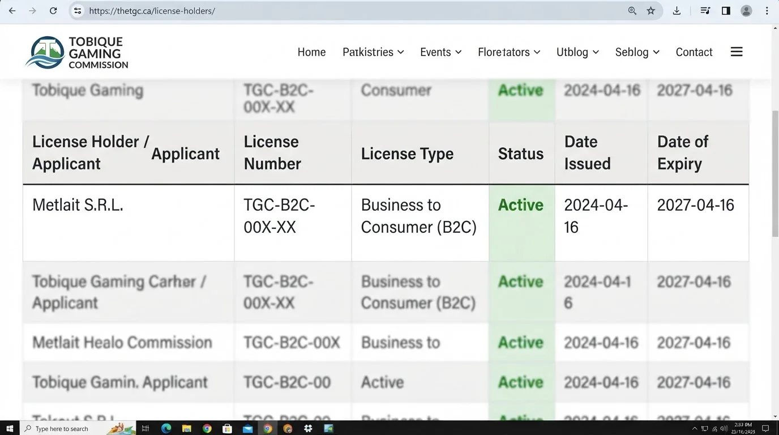Click Active status for Tobique Gaming Carher
Viewport: 779px width, 435px height.
pyautogui.click(x=521, y=282)
